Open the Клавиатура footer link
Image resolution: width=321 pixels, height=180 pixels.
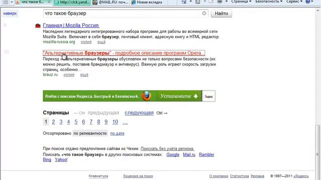(98, 176)
